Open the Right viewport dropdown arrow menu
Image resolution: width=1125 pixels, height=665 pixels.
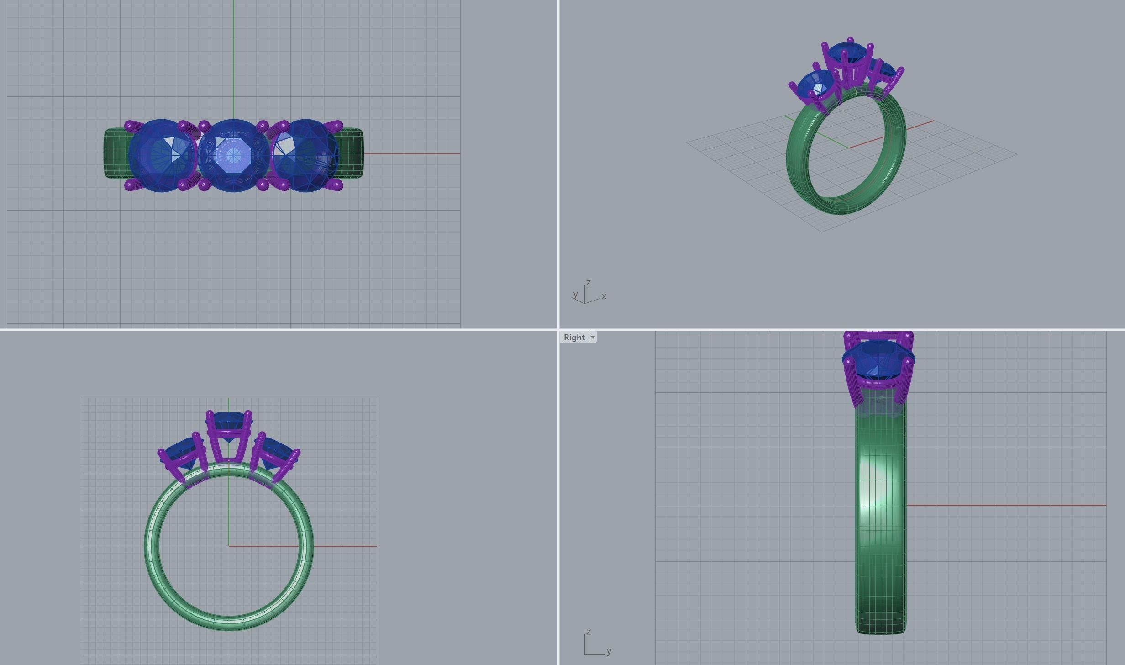point(593,338)
